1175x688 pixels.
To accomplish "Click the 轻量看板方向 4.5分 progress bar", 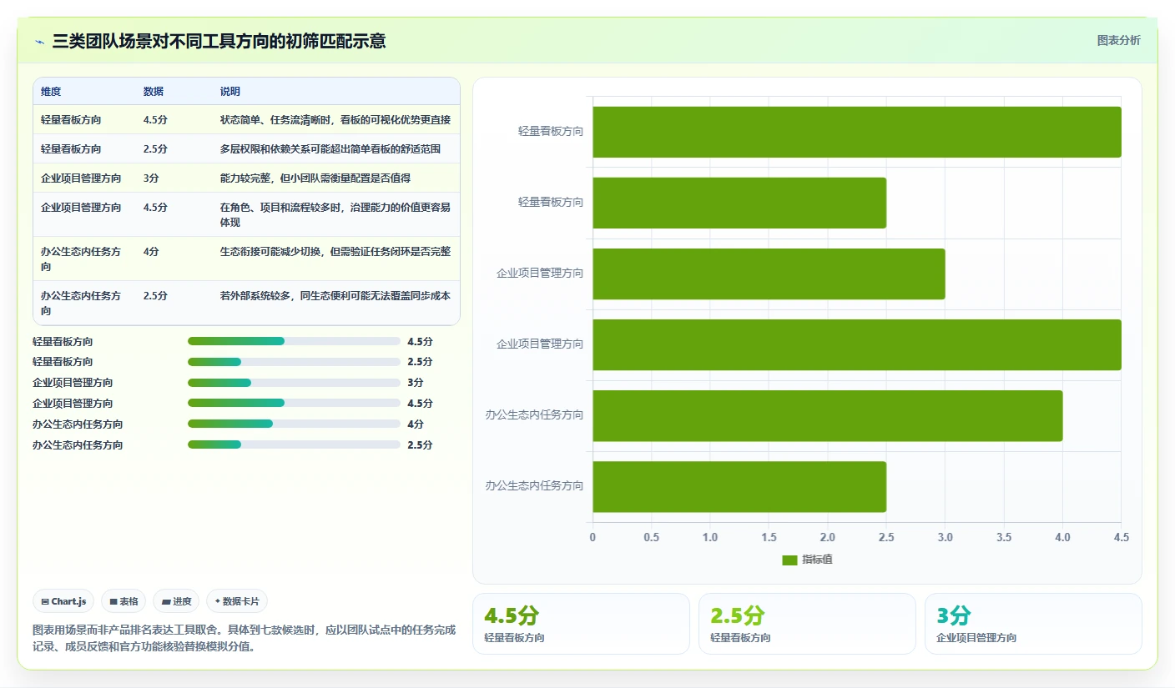I will tap(294, 341).
